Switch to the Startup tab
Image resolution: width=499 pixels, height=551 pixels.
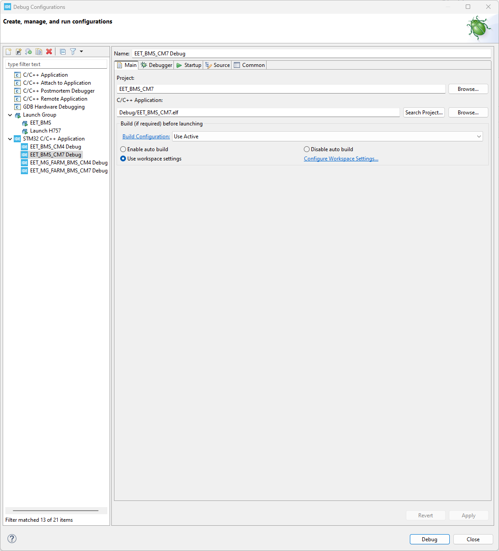coord(189,65)
